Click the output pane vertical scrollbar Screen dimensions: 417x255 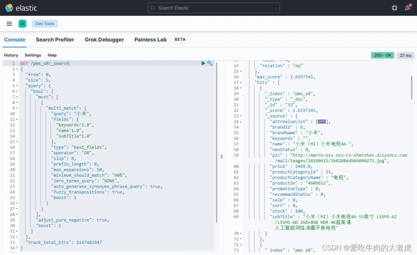pos(412,87)
